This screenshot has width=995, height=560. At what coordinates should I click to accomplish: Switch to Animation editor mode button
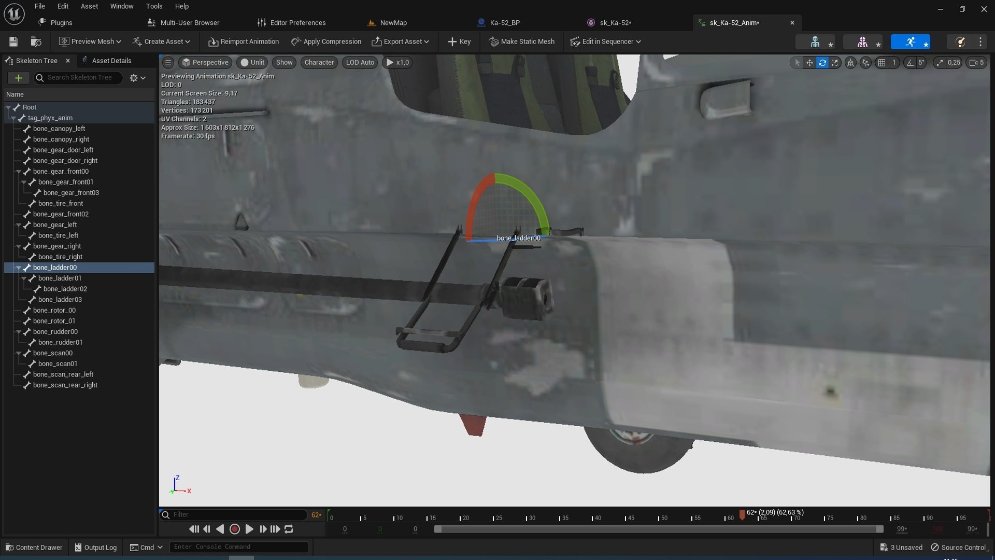click(x=911, y=41)
